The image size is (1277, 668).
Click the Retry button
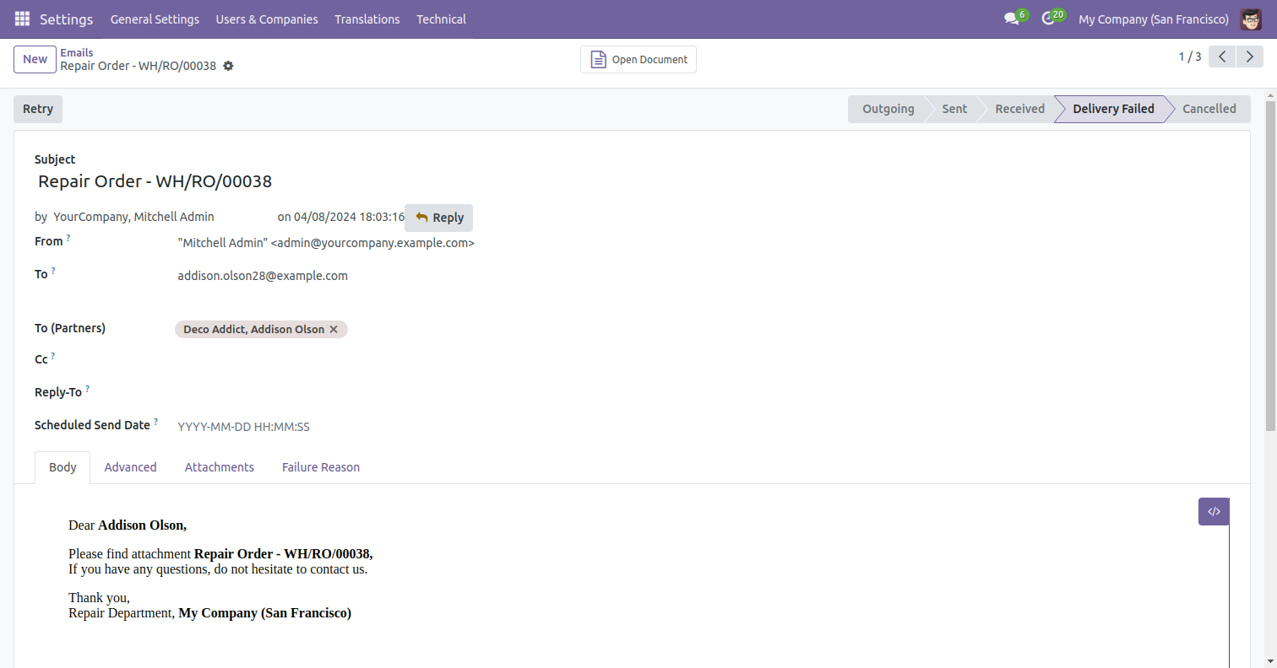pyautogui.click(x=38, y=109)
